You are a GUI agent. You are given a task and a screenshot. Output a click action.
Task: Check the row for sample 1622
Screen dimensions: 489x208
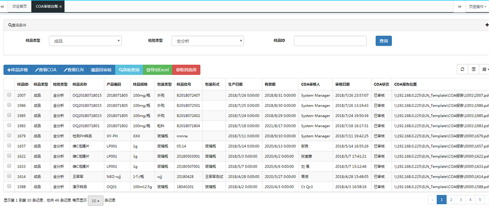click(x=9, y=156)
